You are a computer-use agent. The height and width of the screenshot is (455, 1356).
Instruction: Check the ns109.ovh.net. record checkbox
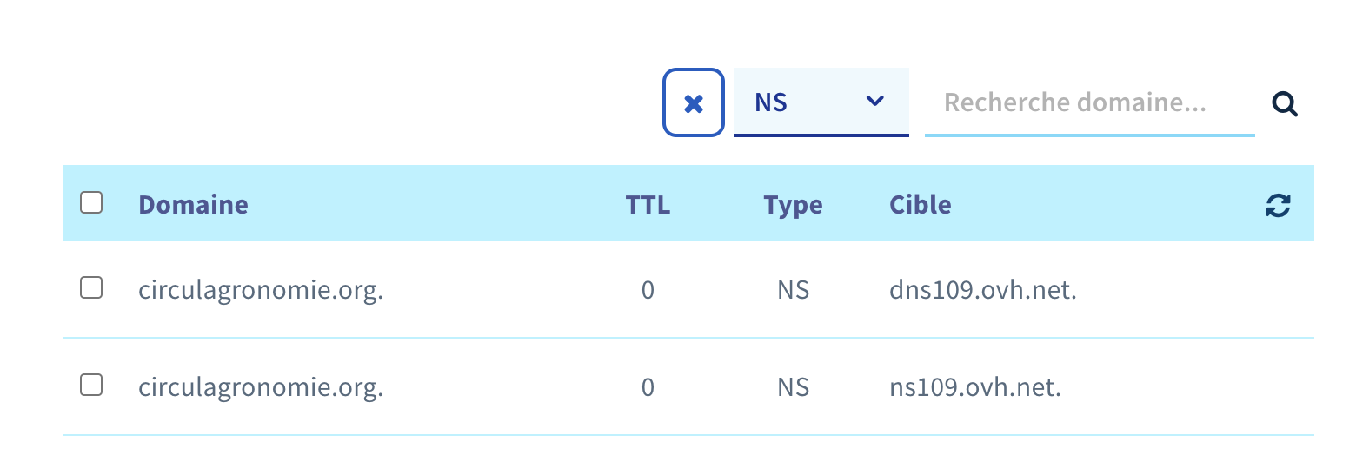[x=91, y=386]
